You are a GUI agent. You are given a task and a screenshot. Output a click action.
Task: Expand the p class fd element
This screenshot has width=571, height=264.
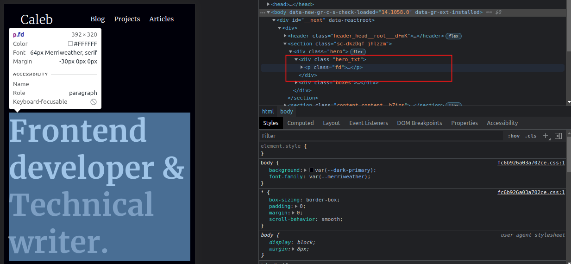[302, 68]
